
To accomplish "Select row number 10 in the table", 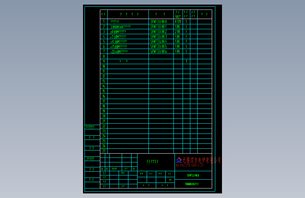I will pyautogui.click(x=104, y=67).
